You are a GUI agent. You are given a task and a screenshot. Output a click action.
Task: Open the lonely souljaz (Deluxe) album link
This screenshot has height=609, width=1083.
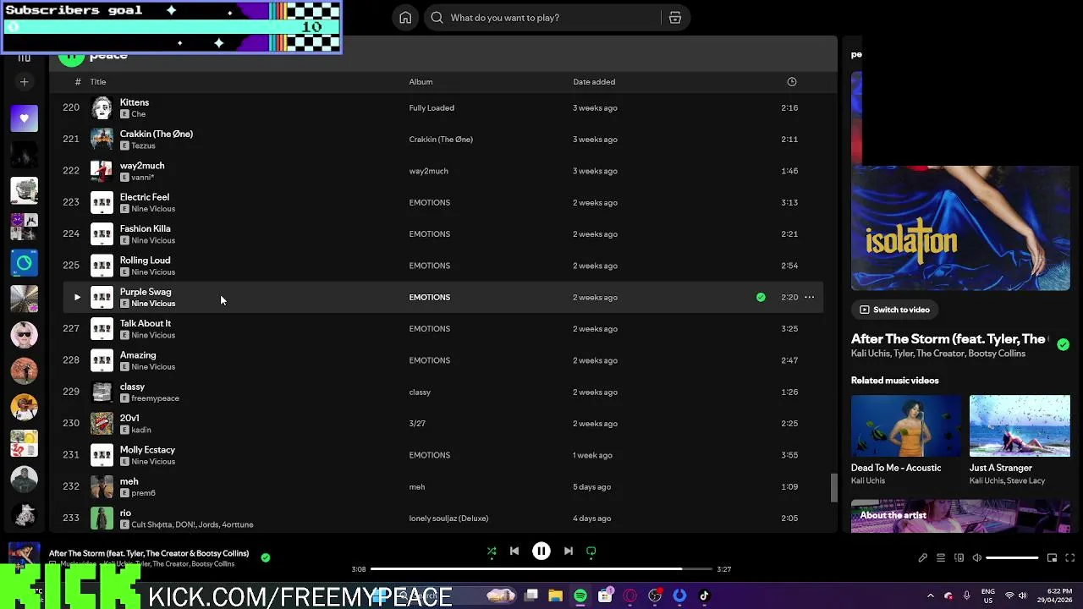448,518
